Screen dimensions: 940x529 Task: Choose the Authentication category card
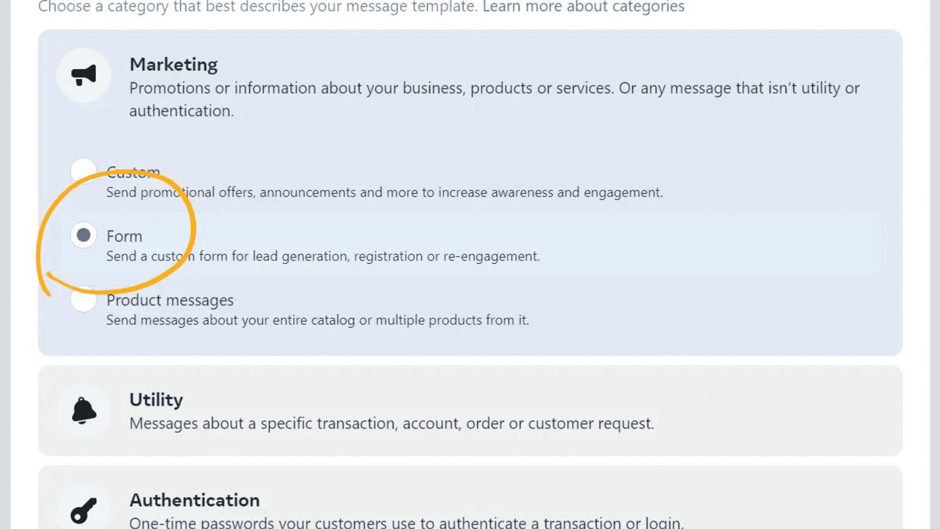pyautogui.click(x=470, y=498)
